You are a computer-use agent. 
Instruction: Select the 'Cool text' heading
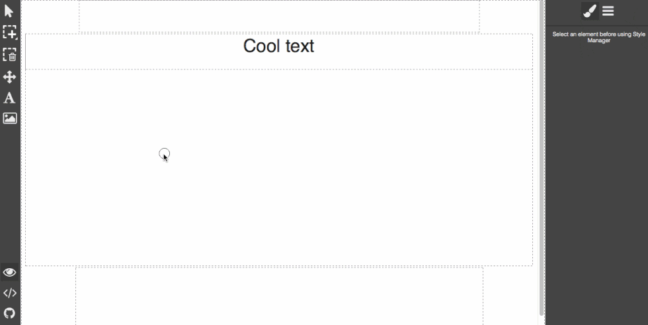pyautogui.click(x=278, y=46)
